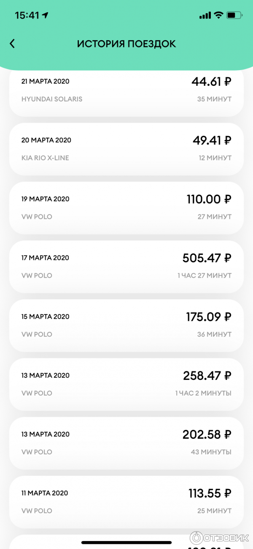Tap the location arrow in status bar

click(x=46, y=15)
